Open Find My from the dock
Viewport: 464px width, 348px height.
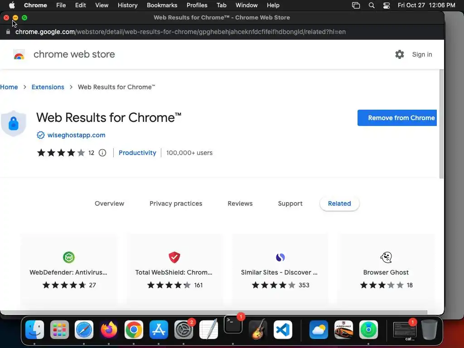click(368, 330)
